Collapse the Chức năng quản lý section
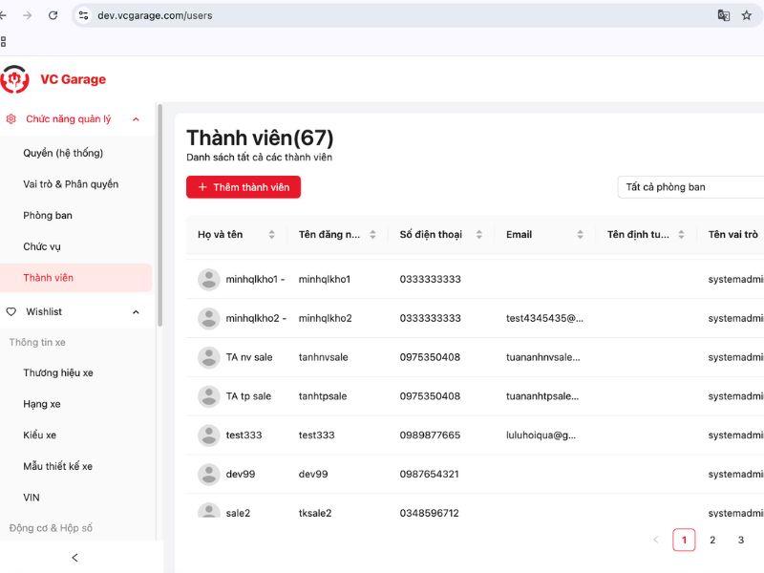 pos(136,119)
